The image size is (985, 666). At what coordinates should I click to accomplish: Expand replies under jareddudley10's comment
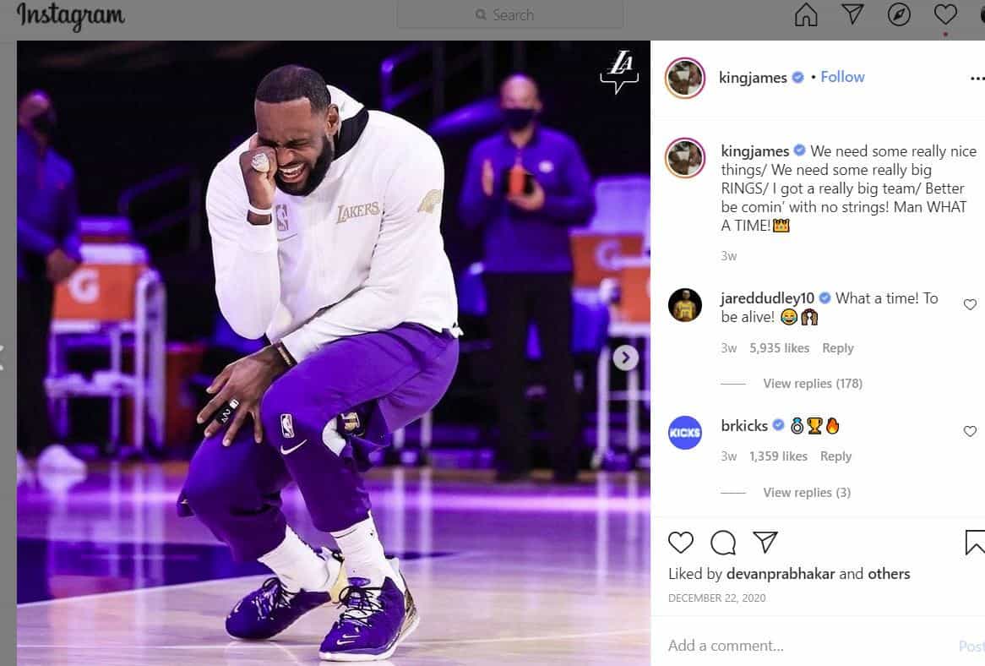[x=812, y=383]
